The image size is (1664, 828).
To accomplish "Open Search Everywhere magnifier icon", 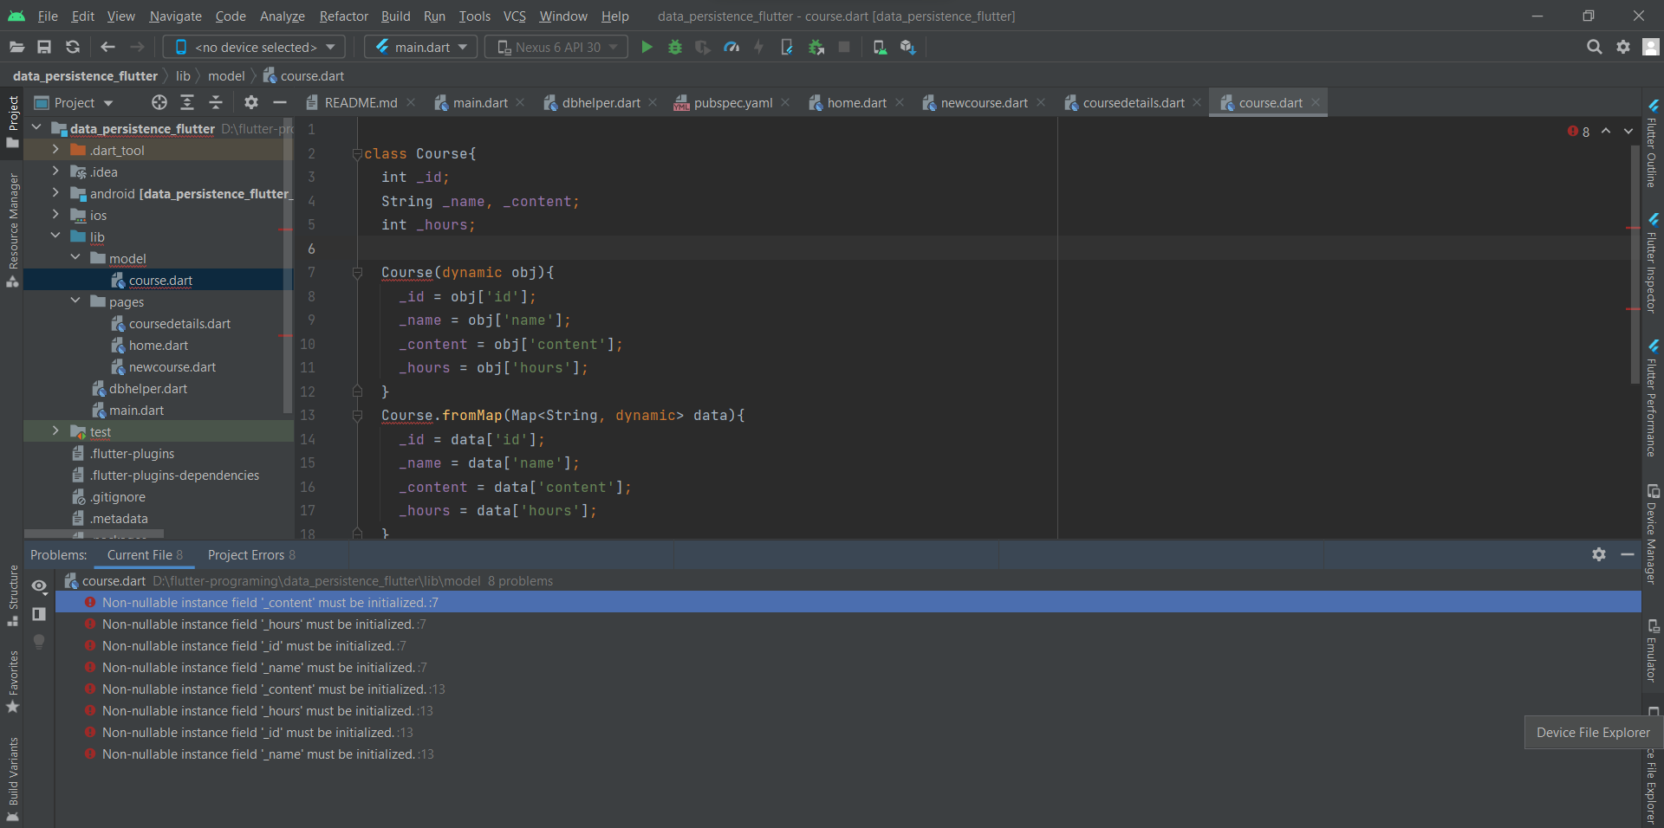I will 1594,47.
